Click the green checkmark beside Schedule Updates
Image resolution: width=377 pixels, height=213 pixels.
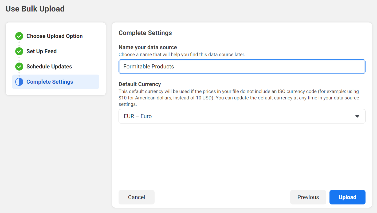coord(19,67)
